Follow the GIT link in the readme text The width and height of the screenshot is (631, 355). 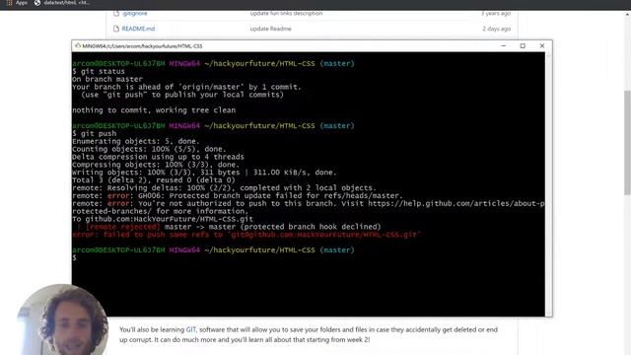point(190,329)
